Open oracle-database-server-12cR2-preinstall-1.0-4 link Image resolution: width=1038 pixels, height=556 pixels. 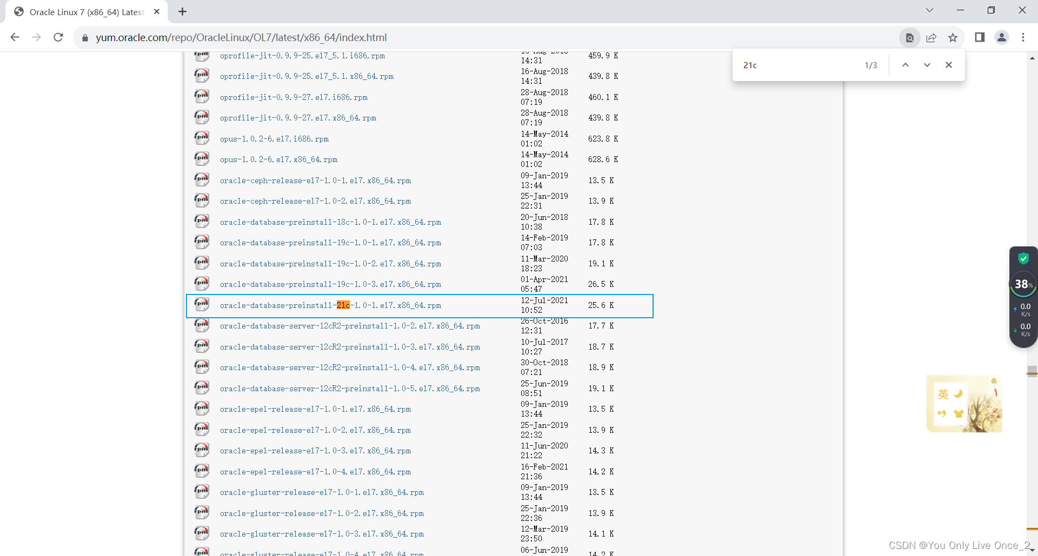coord(350,368)
